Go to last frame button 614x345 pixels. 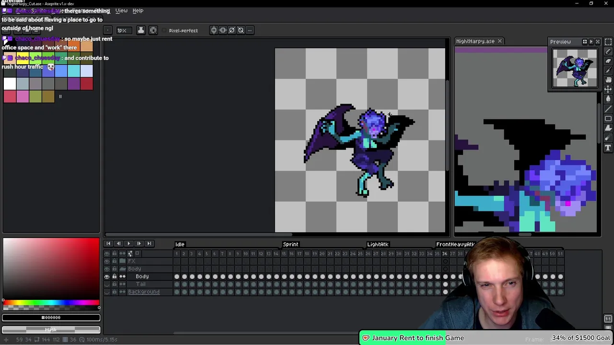[149, 244]
